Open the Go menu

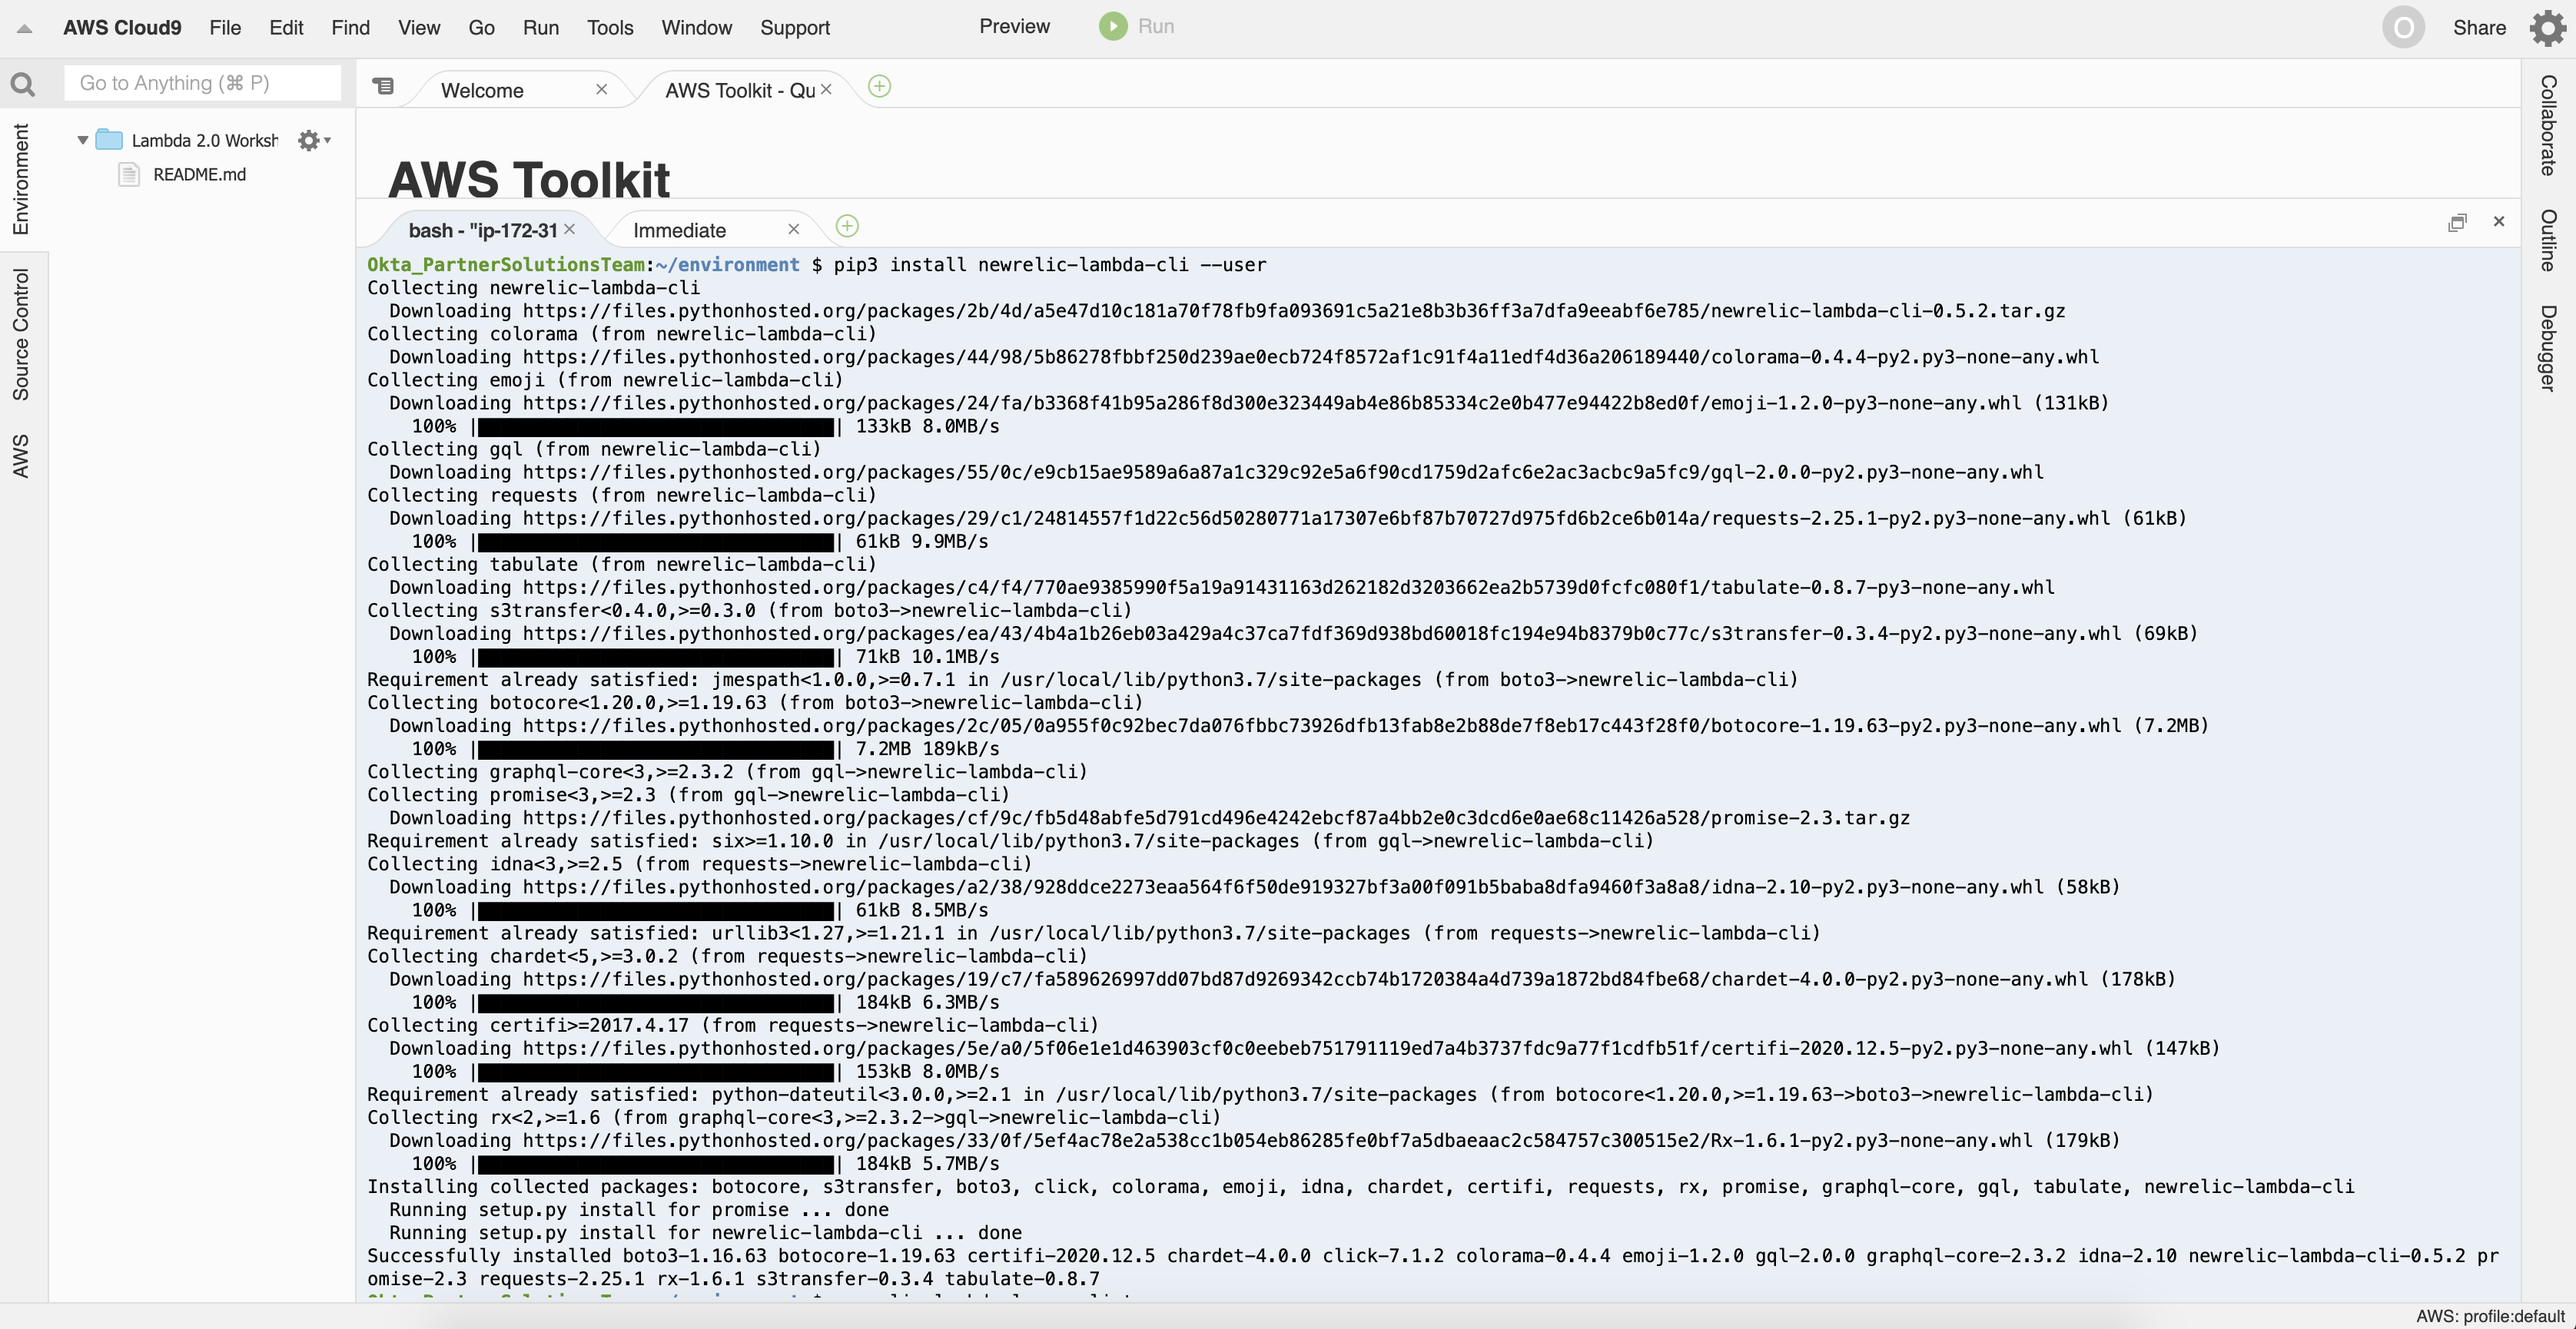tap(481, 28)
